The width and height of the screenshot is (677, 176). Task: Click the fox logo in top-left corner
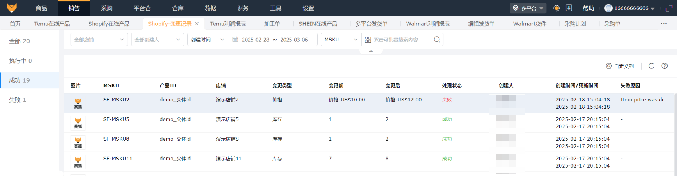click(12, 8)
